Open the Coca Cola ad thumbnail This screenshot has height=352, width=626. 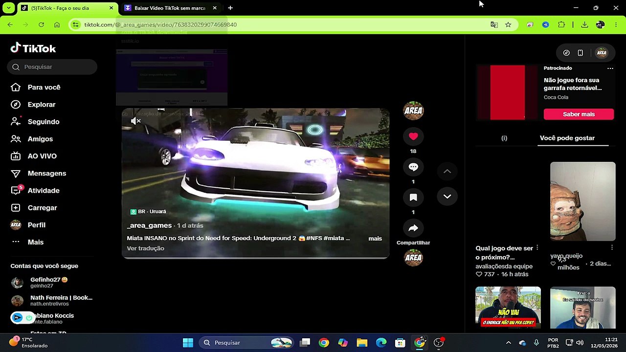coord(508,92)
